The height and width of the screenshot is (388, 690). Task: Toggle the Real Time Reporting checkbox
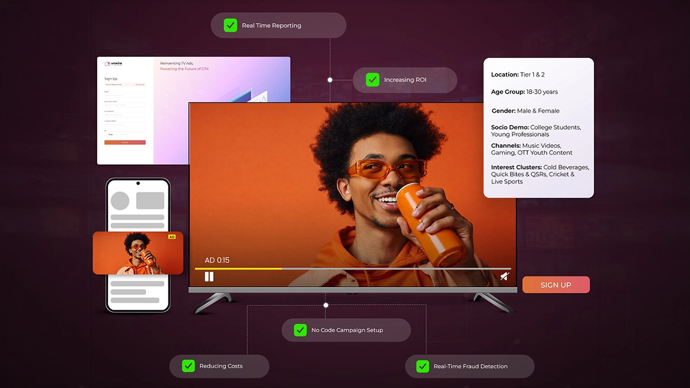(x=230, y=25)
